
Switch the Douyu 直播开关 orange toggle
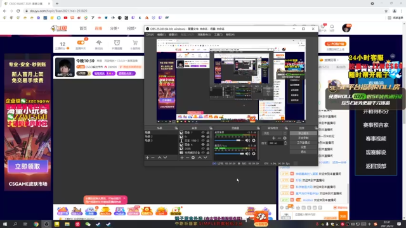[81, 42]
